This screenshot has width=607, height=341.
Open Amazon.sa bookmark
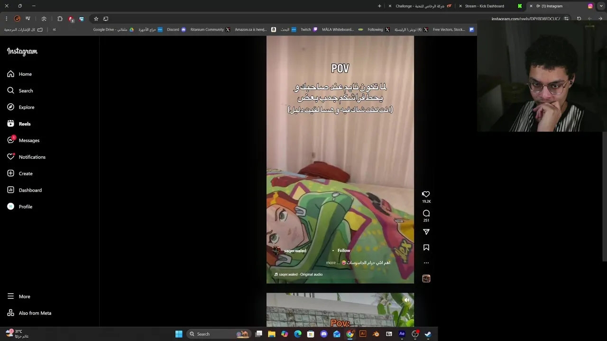click(255, 29)
